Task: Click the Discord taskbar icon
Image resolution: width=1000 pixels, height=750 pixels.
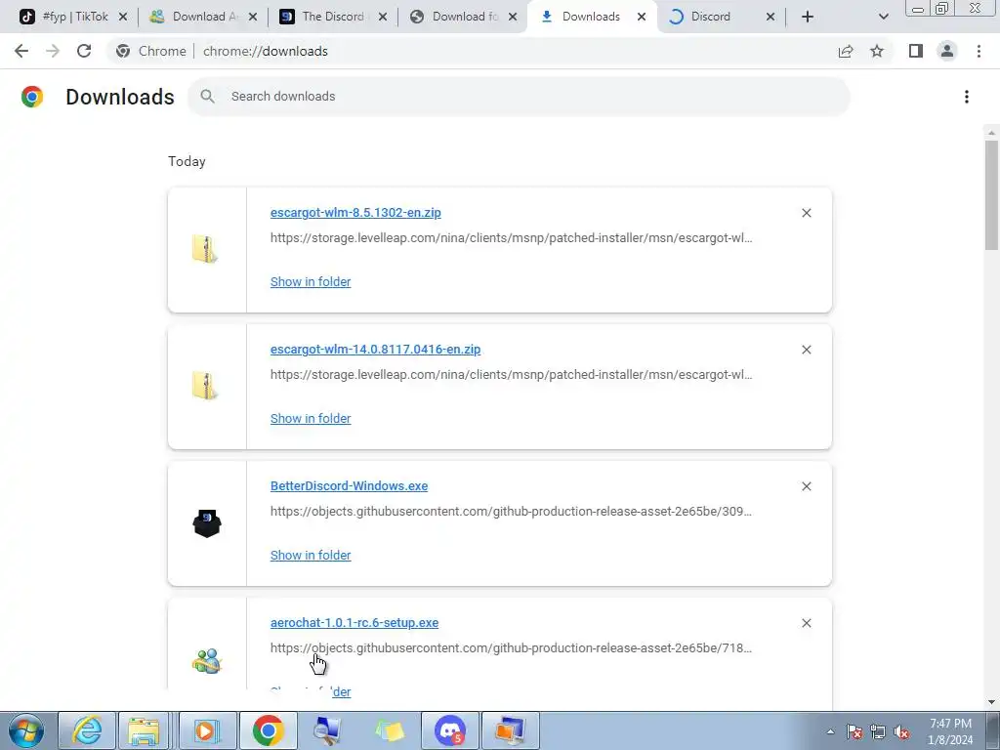Action: 450,730
